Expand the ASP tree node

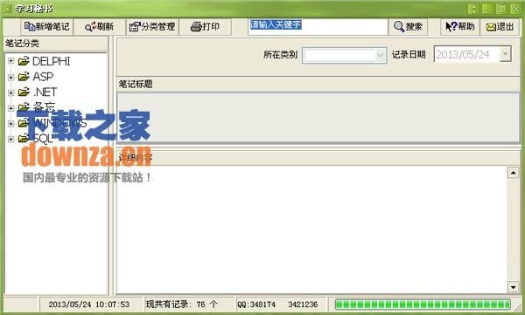10,77
